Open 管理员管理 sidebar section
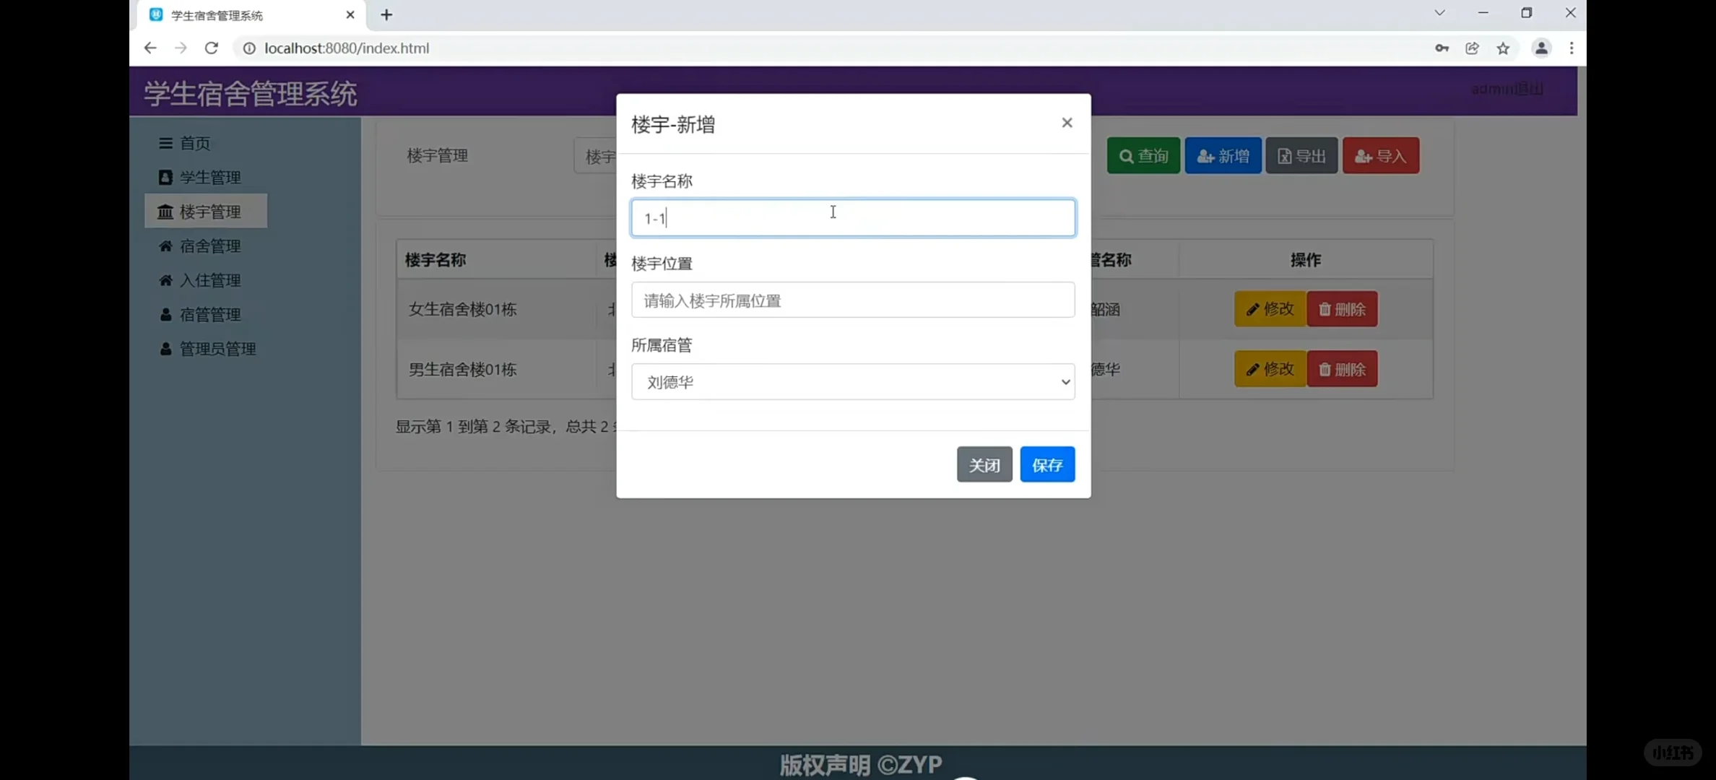 [217, 349]
